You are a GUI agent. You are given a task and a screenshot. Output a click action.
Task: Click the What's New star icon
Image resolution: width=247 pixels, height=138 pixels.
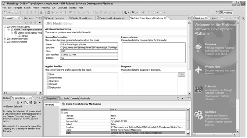198,70
